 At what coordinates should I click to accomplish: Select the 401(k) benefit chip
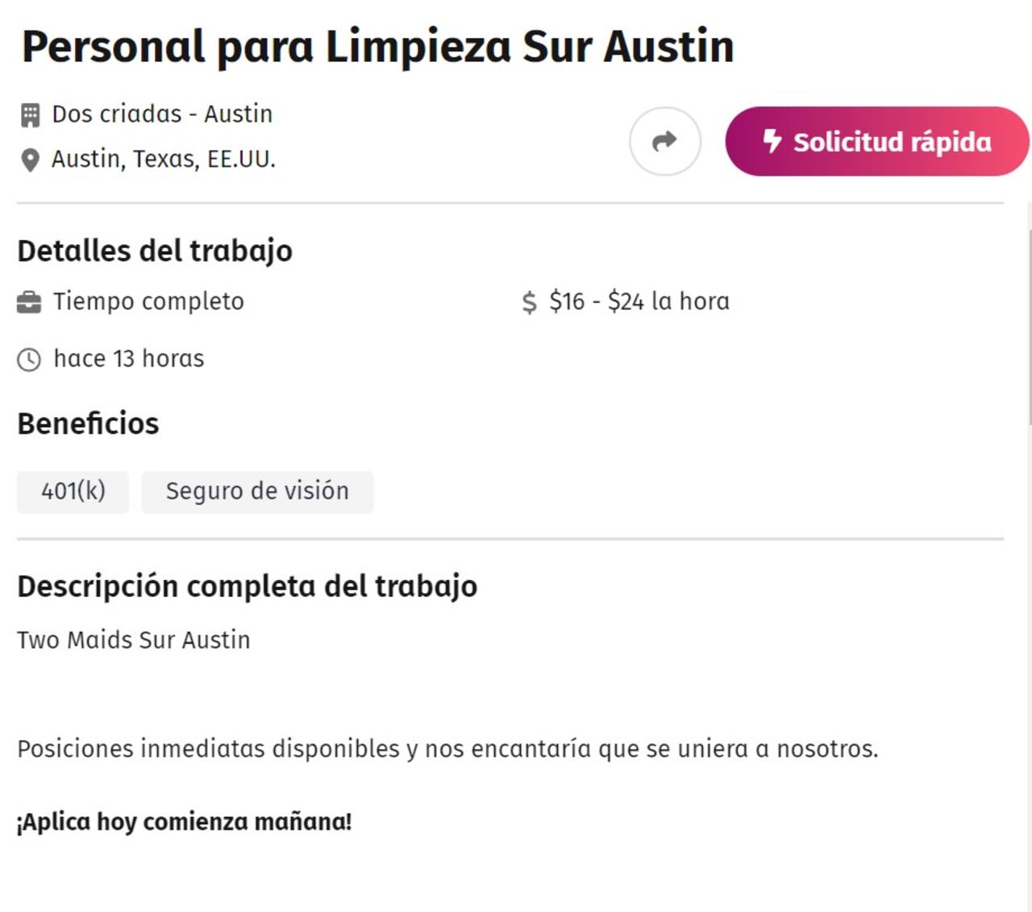[73, 491]
